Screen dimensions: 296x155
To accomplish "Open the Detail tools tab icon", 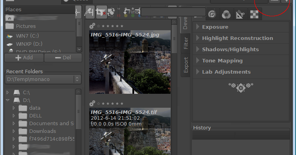I will click(x=213, y=14).
